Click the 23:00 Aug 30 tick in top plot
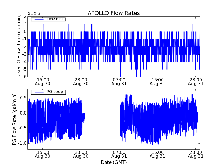 coord(81,81)
